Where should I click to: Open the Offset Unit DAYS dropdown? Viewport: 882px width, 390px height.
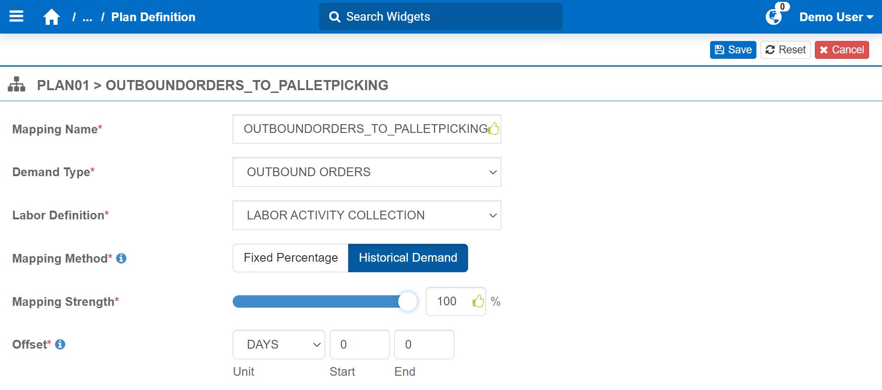pyautogui.click(x=279, y=344)
